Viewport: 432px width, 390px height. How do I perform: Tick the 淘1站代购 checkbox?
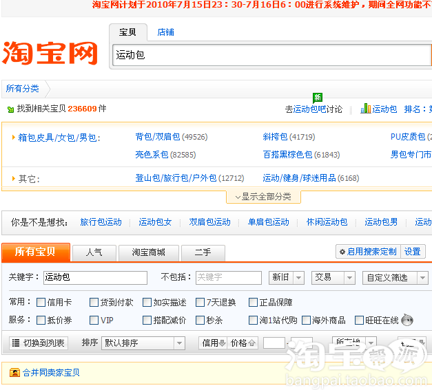click(253, 320)
